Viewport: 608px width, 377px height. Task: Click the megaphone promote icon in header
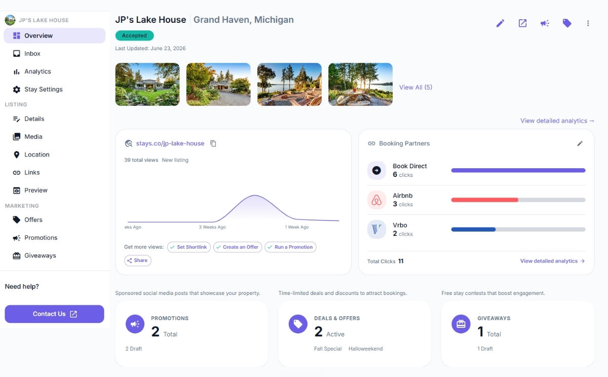pos(545,23)
